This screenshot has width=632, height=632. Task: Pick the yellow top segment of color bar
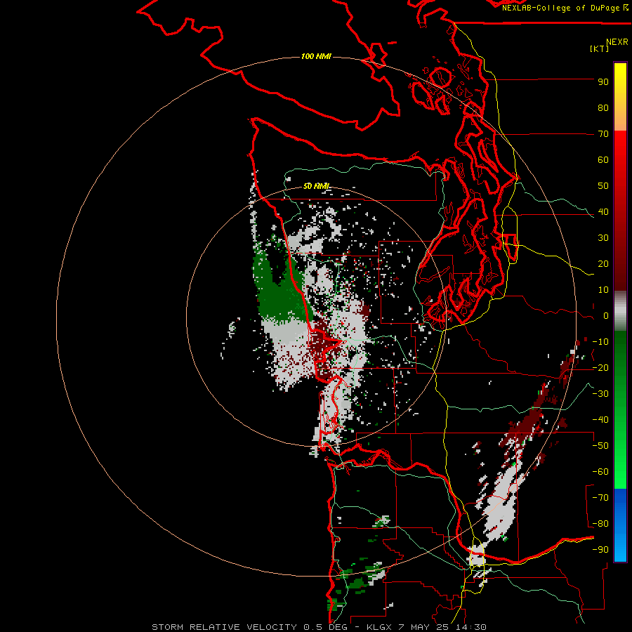[x=620, y=97]
